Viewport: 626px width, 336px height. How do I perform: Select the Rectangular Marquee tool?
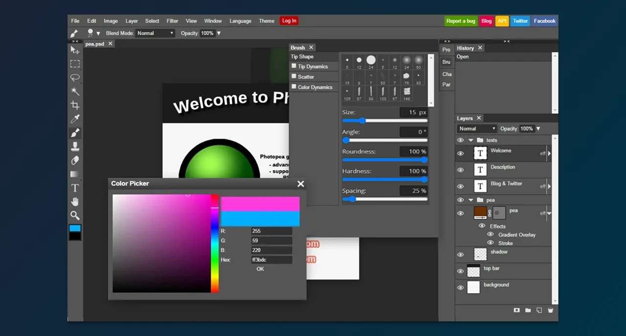click(x=75, y=64)
